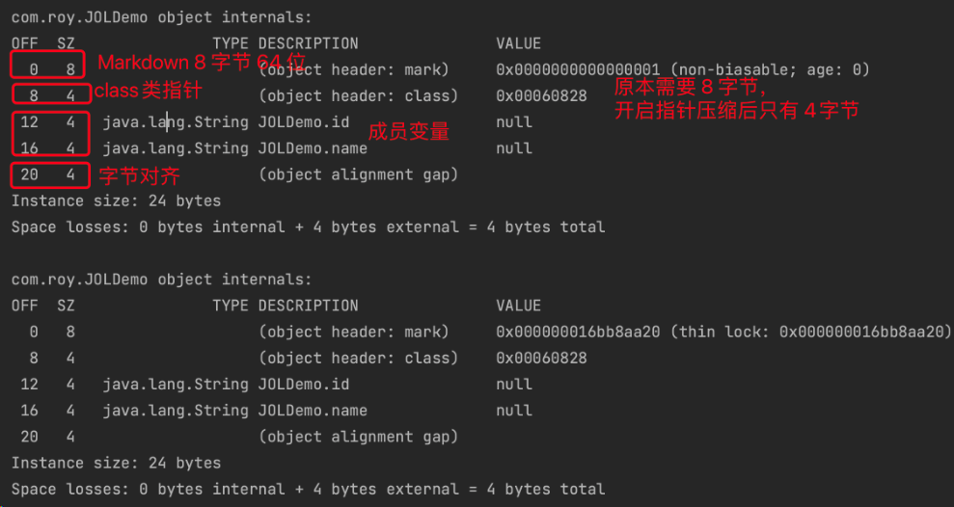Viewport: 954px width, 507px height.
Task: Click the mark value with "non-biasable; age: 0"
Action: 683,69
